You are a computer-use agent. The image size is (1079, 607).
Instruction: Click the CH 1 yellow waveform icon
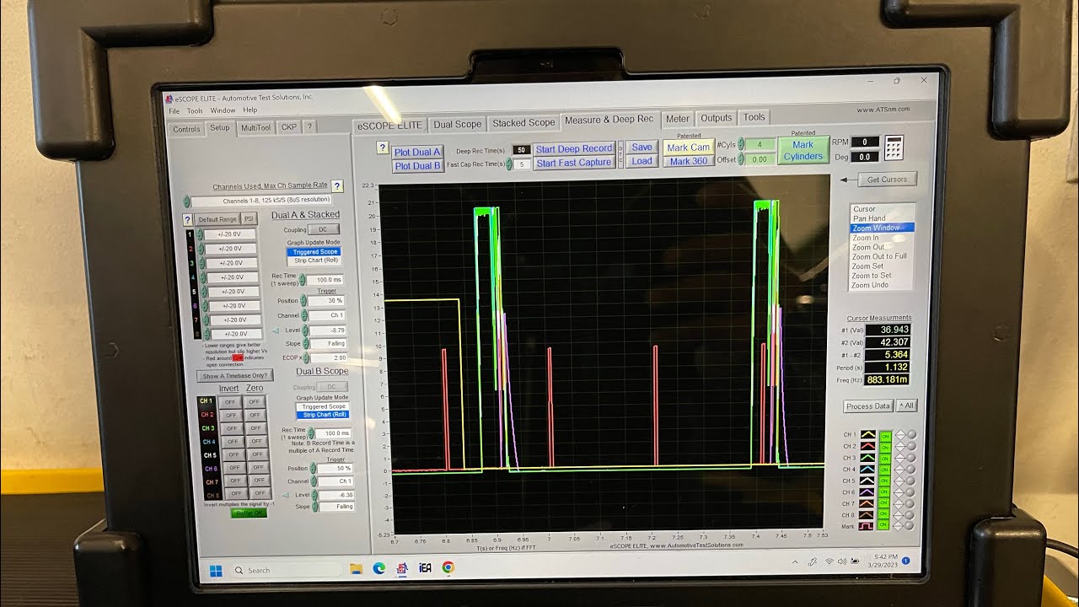click(x=868, y=435)
